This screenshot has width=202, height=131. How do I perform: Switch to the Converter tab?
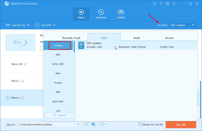pyautogui.click(x=101, y=14)
